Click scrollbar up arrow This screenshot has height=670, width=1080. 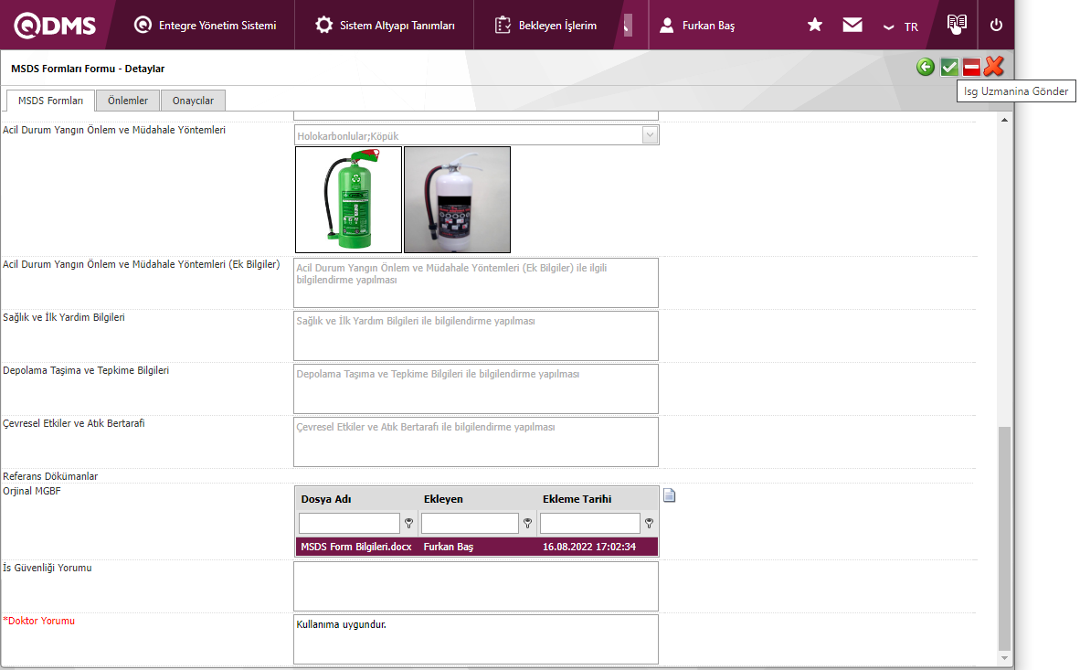[x=1004, y=120]
